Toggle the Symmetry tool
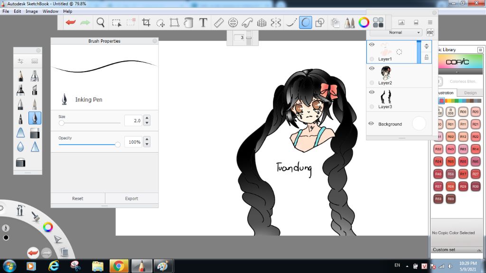The height and width of the screenshot is (273, 486). pyautogui.click(x=276, y=22)
